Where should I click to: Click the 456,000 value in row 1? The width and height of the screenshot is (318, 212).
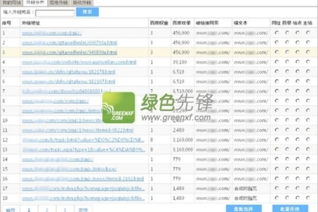181,33
